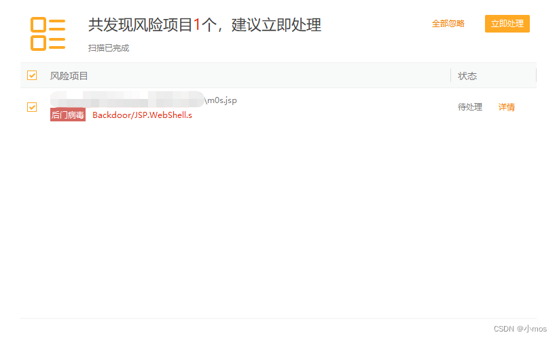Click the 扫描已完成 status text
Image resolution: width=557 pixels, height=339 pixels.
pos(109,48)
